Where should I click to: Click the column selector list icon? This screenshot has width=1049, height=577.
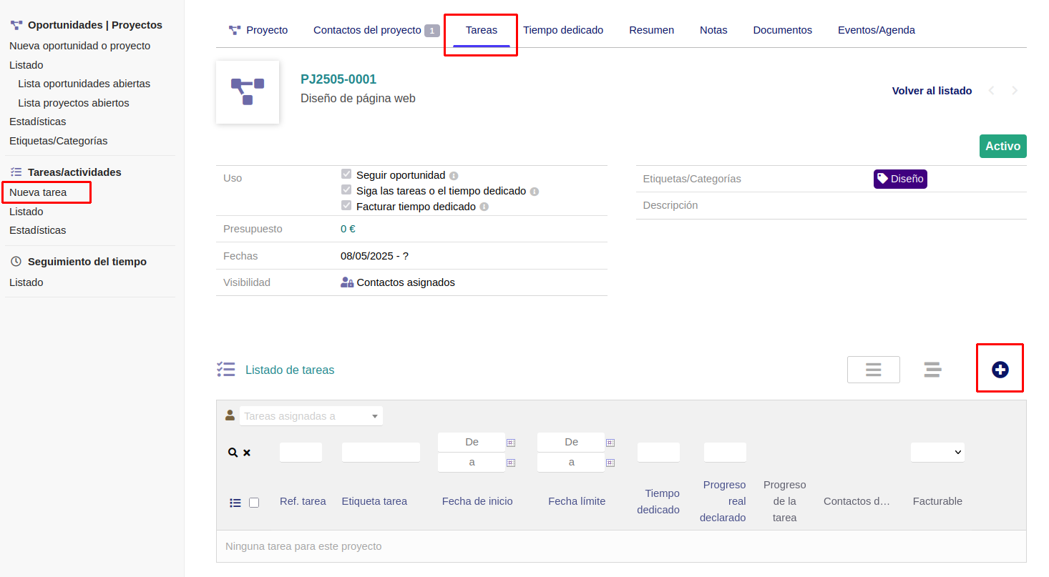235,503
